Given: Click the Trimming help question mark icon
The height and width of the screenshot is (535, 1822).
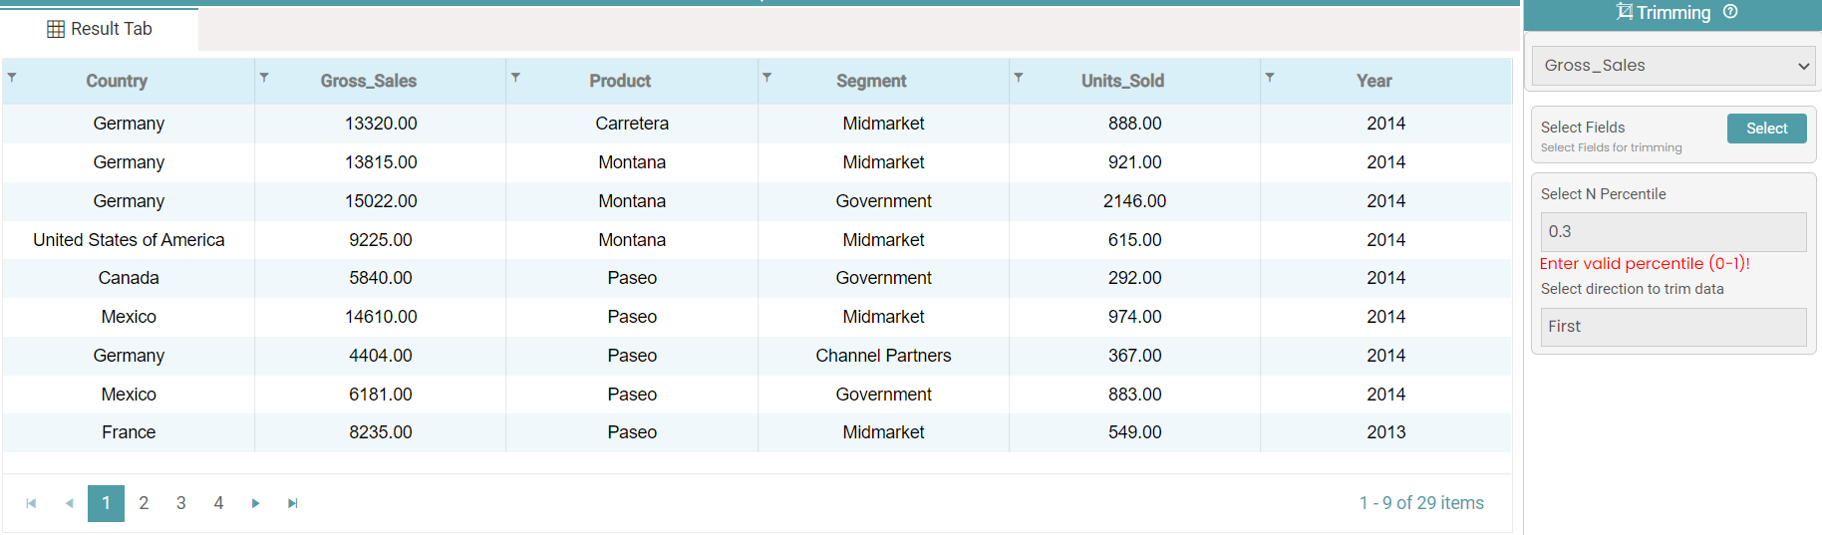Looking at the screenshot, I should point(1730,12).
